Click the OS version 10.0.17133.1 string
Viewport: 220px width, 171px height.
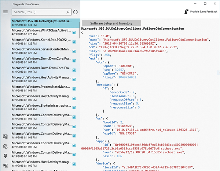tap(156, 130)
